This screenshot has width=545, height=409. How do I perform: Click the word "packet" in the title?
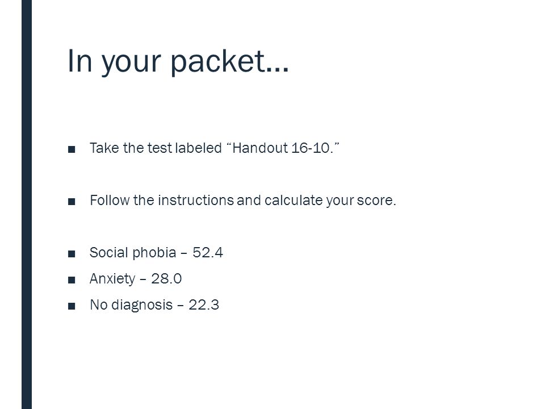(x=217, y=61)
